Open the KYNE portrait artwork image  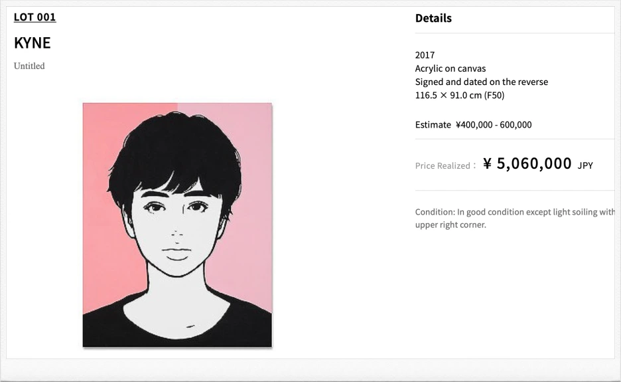click(177, 225)
